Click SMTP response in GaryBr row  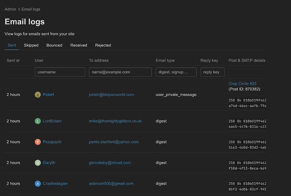(247, 166)
